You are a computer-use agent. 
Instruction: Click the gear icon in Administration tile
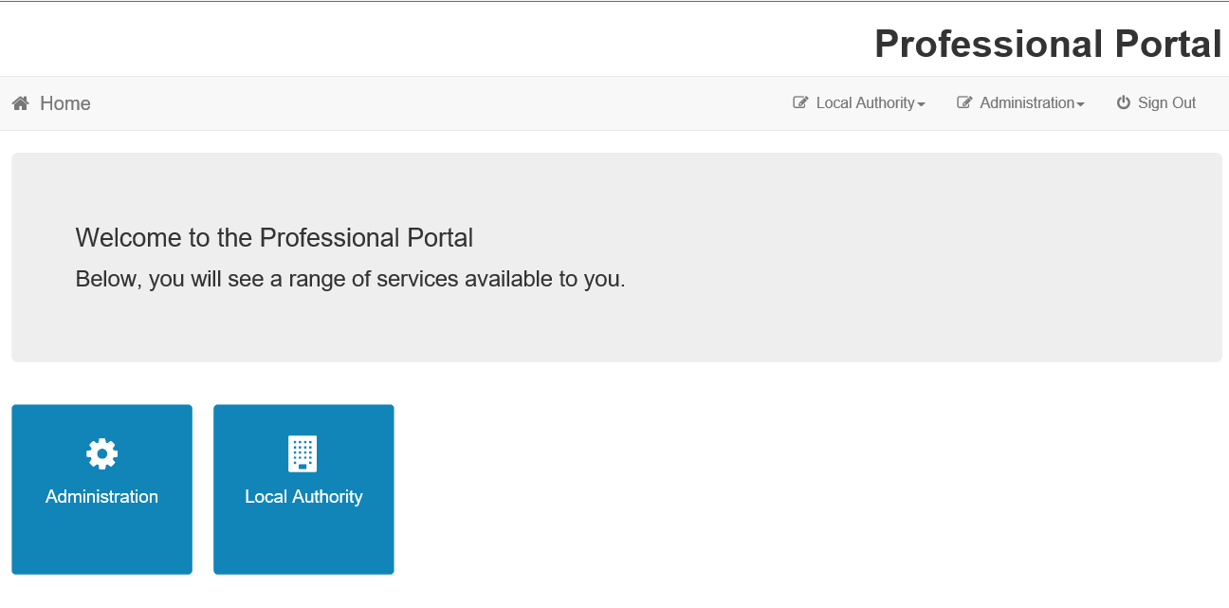[101, 453]
